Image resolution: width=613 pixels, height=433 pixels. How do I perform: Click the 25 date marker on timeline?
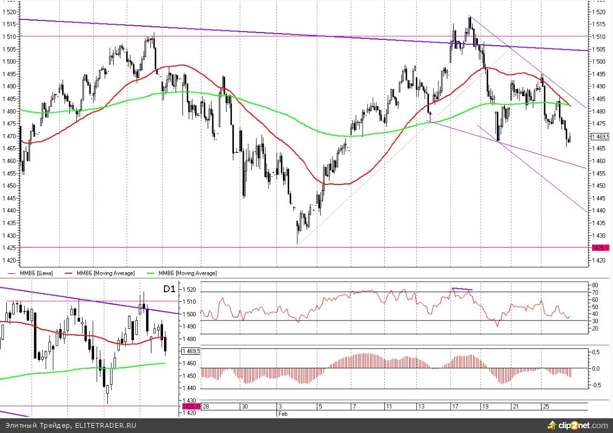point(545,407)
